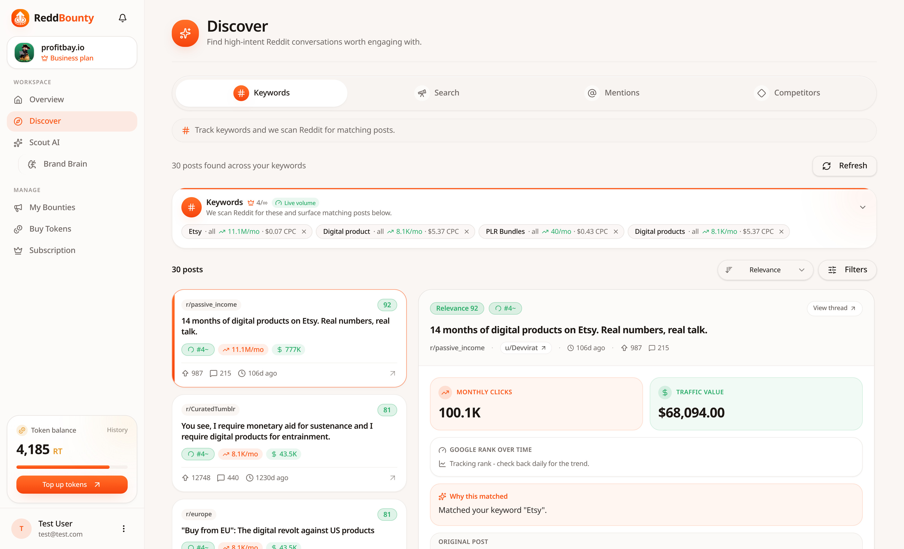The width and height of the screenshot is (904, 549).
Task: Open token History link
Action: click(117, 430)
